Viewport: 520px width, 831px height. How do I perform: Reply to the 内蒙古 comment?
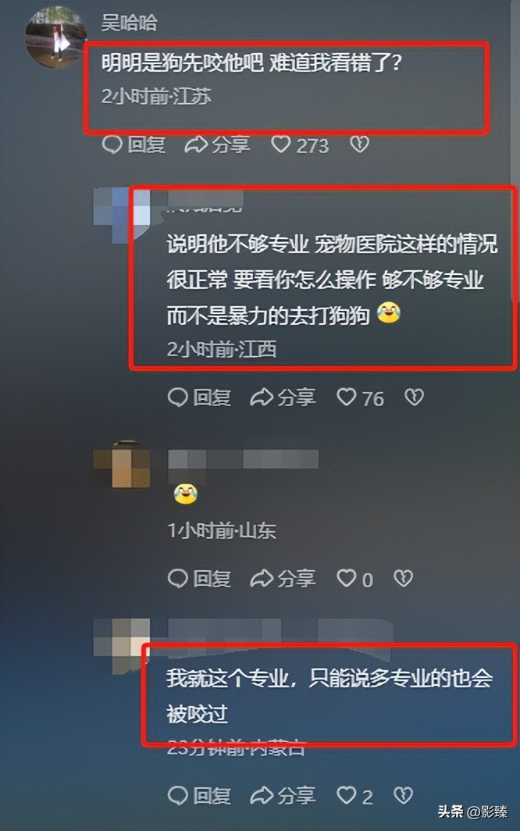199,795
